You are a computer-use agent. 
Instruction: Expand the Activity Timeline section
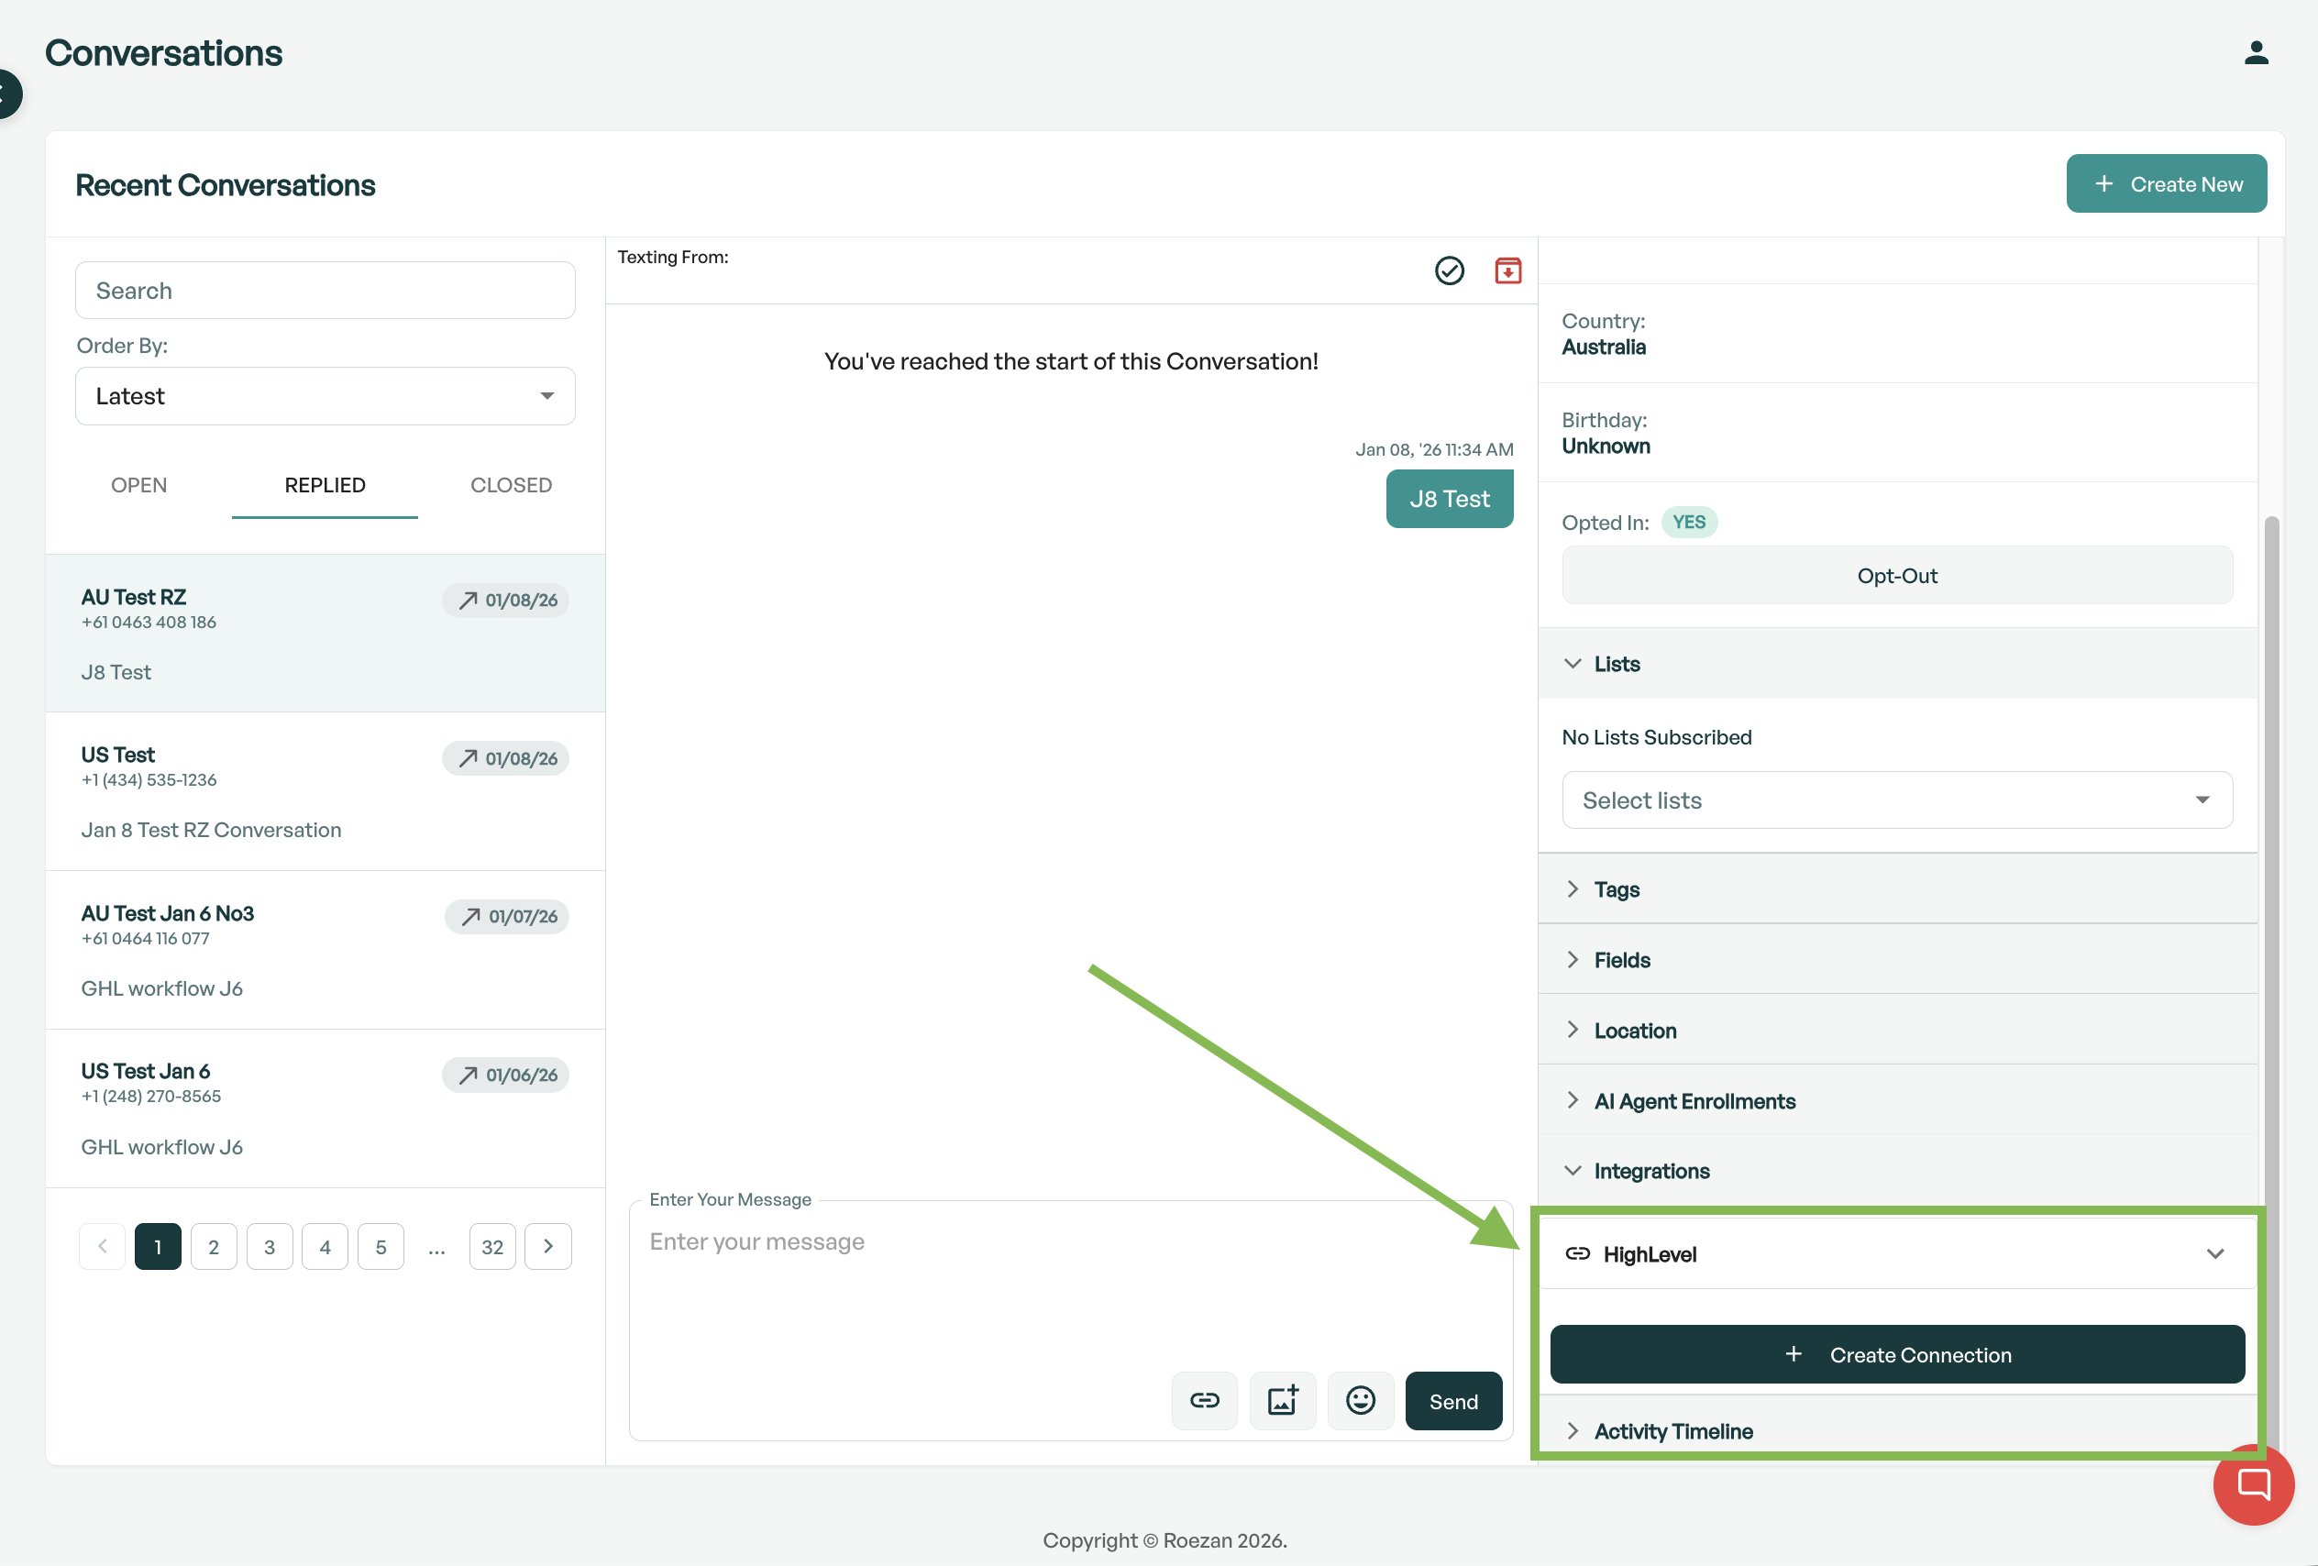click(1672, 1430)
